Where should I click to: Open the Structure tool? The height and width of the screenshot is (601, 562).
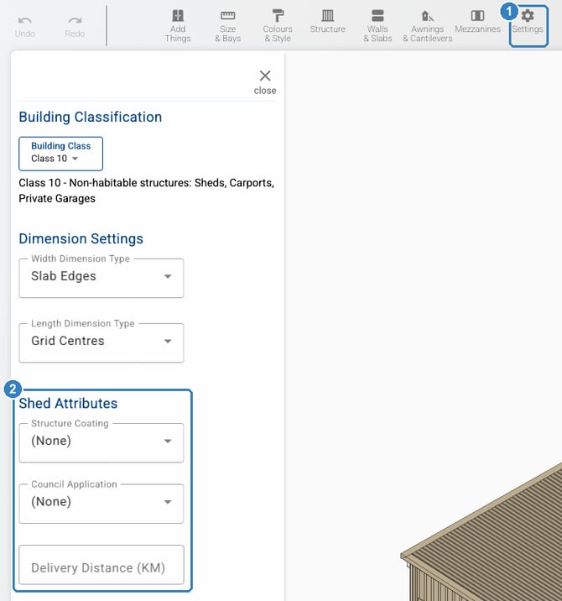point(327,22)
